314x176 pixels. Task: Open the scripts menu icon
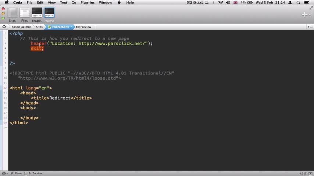[x=119, y=3]
